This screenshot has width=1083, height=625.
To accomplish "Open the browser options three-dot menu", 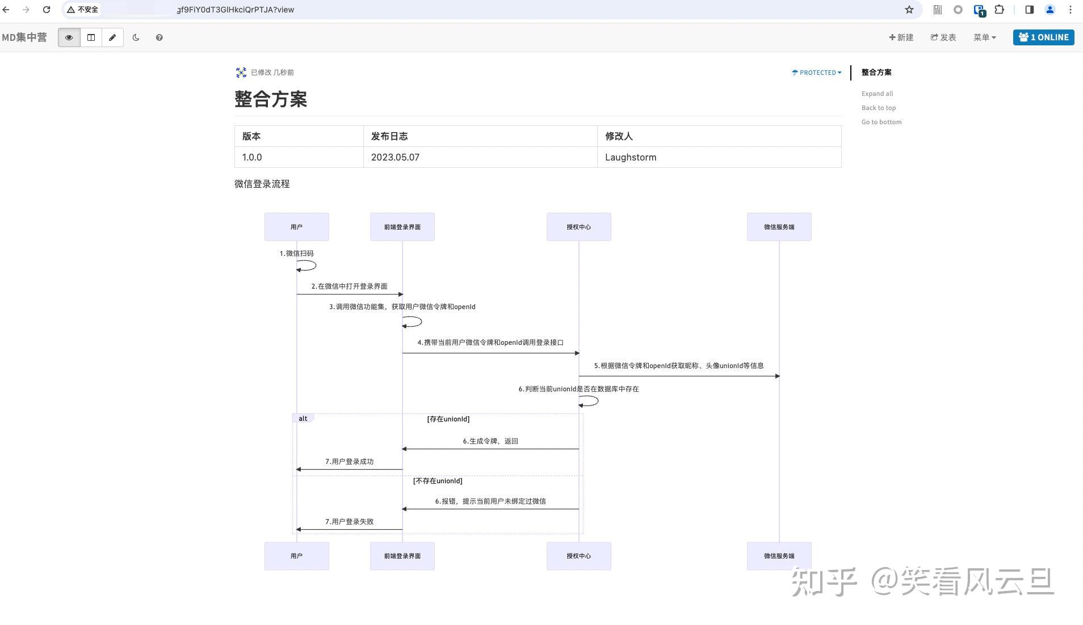I will point(1069,9).
